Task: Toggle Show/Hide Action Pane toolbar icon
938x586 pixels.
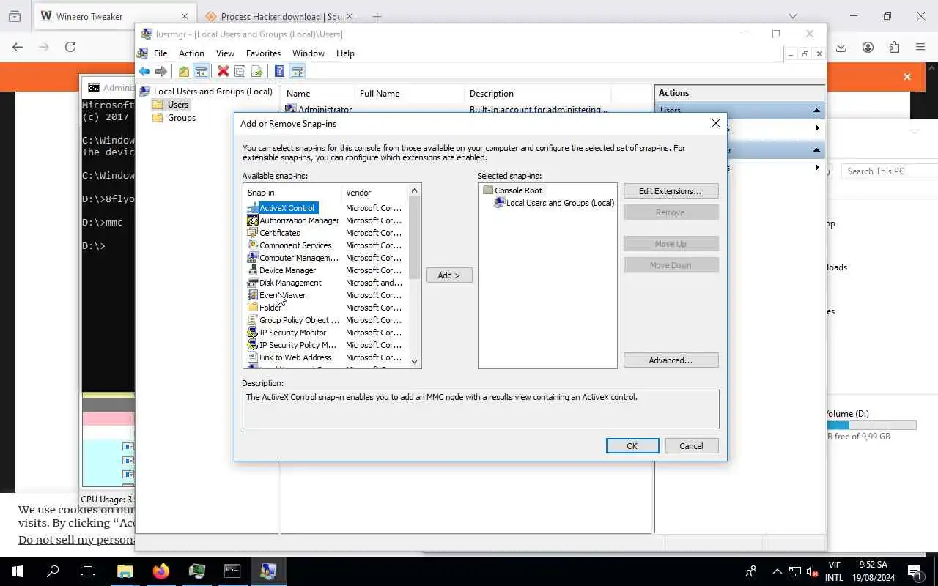Action: click(297, 71)
